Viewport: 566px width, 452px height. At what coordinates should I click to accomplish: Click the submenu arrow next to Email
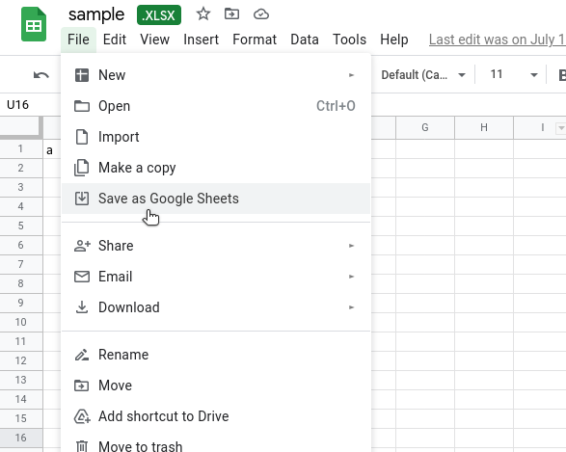[x=351, y=277]
